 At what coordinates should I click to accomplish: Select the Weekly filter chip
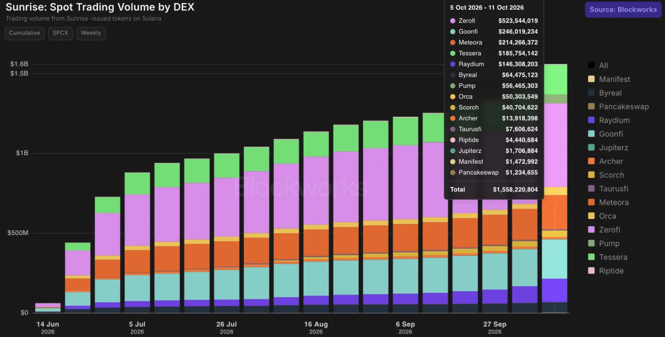tap(91, 33)
